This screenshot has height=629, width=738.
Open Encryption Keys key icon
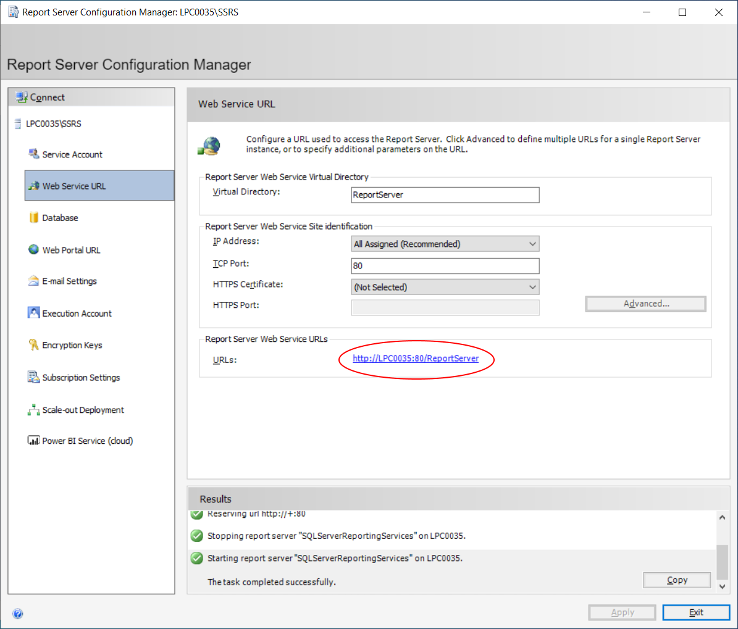click(33, 344)
